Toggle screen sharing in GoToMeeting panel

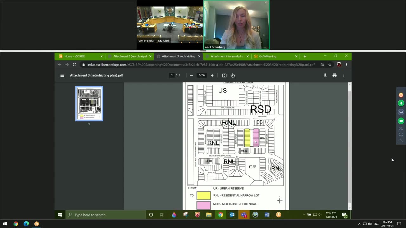point(401,112)
